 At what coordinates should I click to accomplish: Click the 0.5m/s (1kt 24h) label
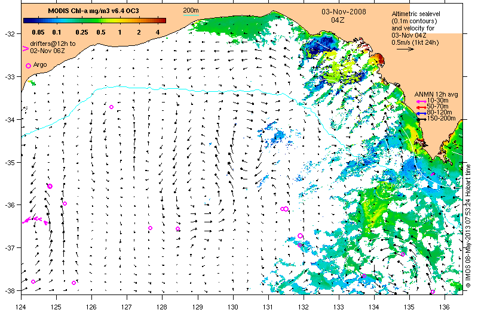click(x=415, y=42)
